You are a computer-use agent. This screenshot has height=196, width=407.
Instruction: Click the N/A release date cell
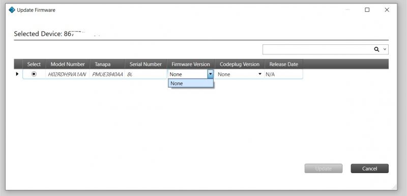point(283,74)
